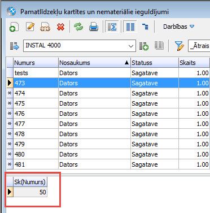Refresh the list with the green arrows icon
Image resolution: width=210 pixels, height=213 pixels.
tap(78, 27)
